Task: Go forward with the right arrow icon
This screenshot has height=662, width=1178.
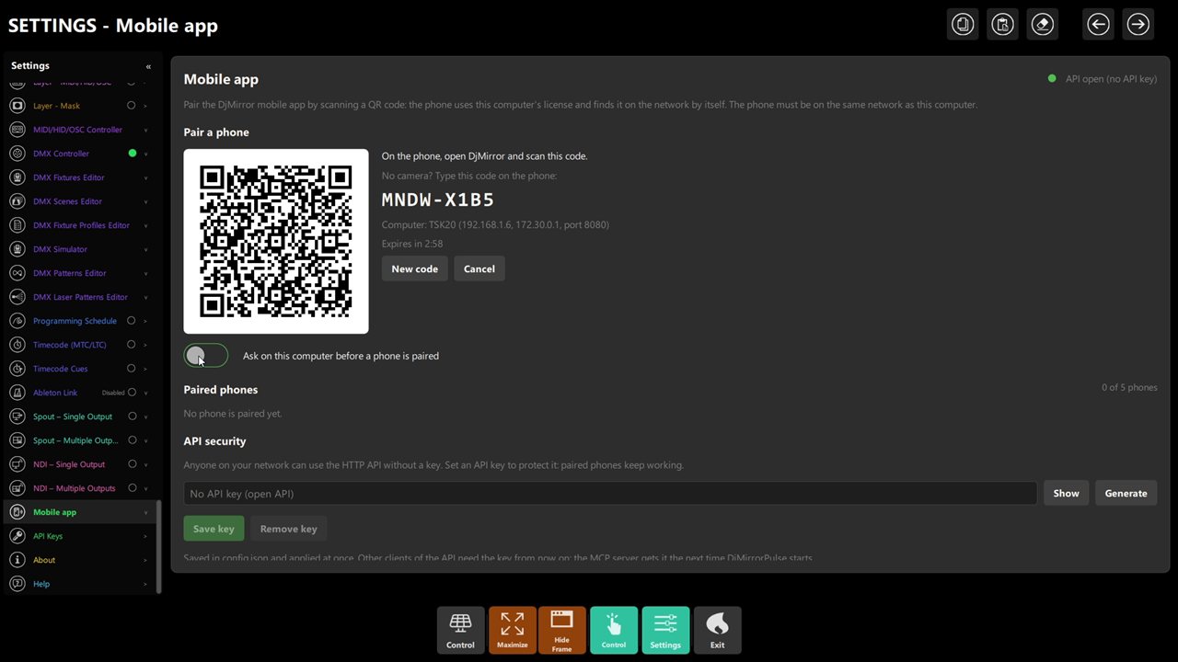Action: pos(1138,25)
